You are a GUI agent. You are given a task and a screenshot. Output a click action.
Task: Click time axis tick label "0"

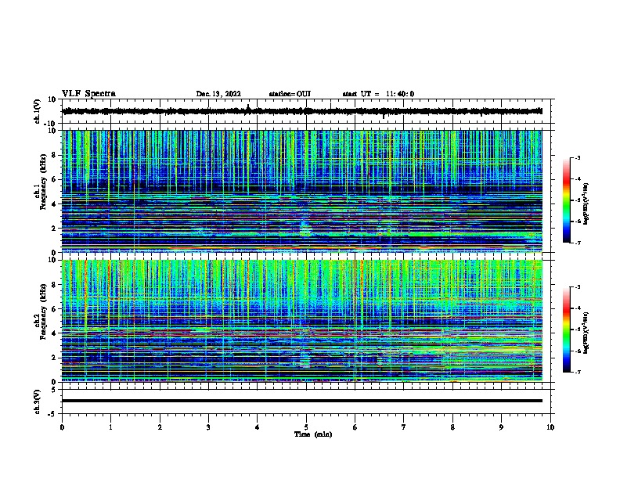[x=62, y=427]
